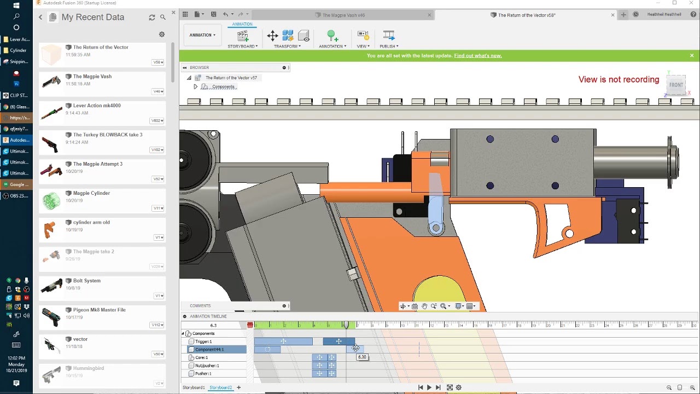The width and height of the screenshot is (700, 394).
Task: Toggle the Show/Hide component tool
Action: click(304, 36)
